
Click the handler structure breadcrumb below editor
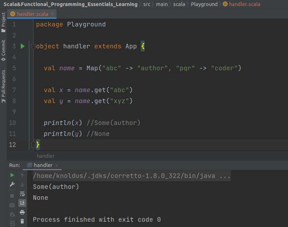point(46,156)
